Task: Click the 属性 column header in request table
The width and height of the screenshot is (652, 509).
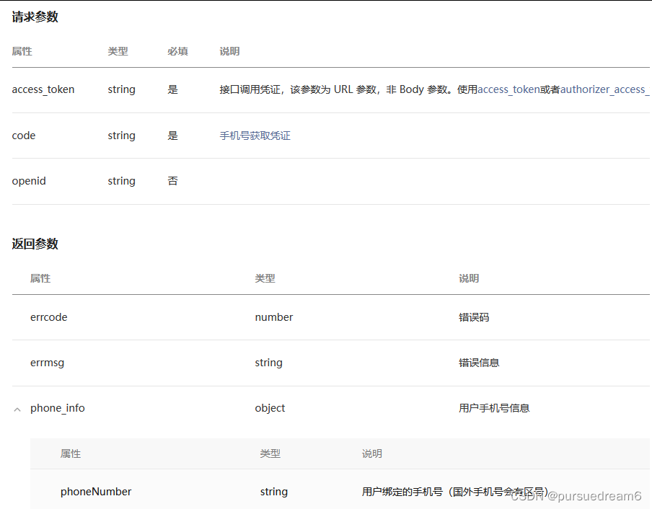Action: [x=22, y=51]
